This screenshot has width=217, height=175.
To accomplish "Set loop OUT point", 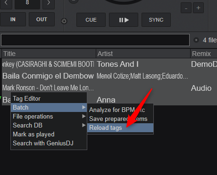I will point(42,19).
